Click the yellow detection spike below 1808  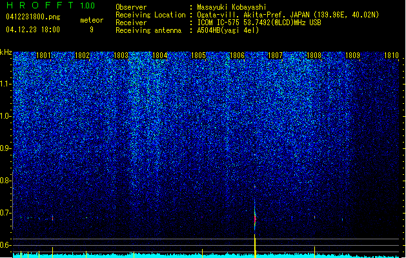[314, 252]
